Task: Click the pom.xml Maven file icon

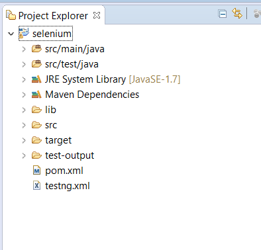Action: pos(36,171)
